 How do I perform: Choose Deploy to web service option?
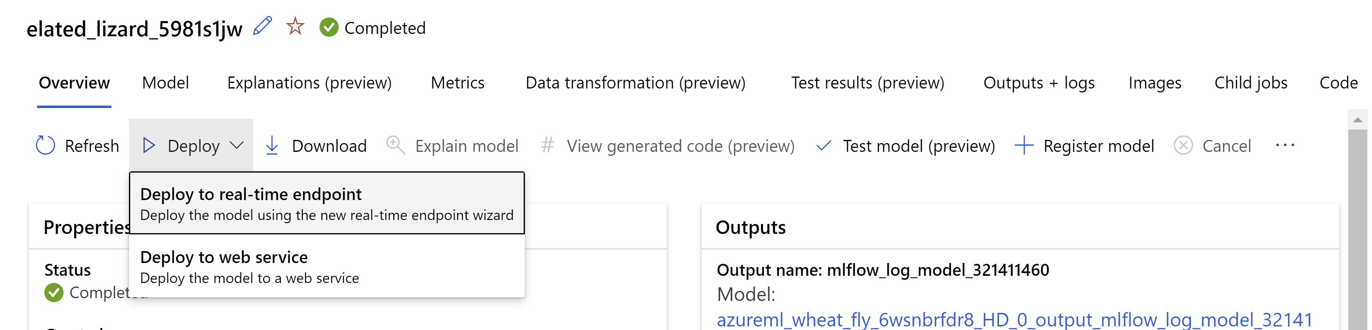coord(326,267)
